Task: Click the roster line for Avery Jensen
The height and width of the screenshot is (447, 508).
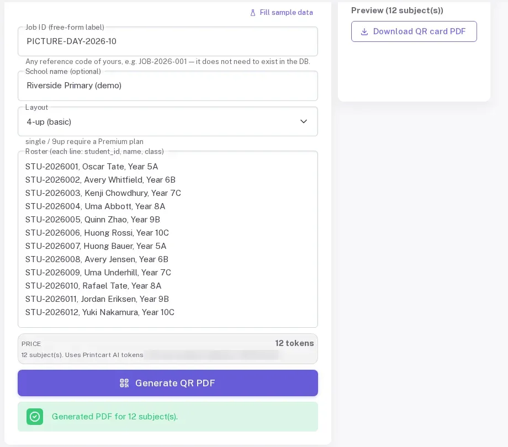Action: pos(97,259)
